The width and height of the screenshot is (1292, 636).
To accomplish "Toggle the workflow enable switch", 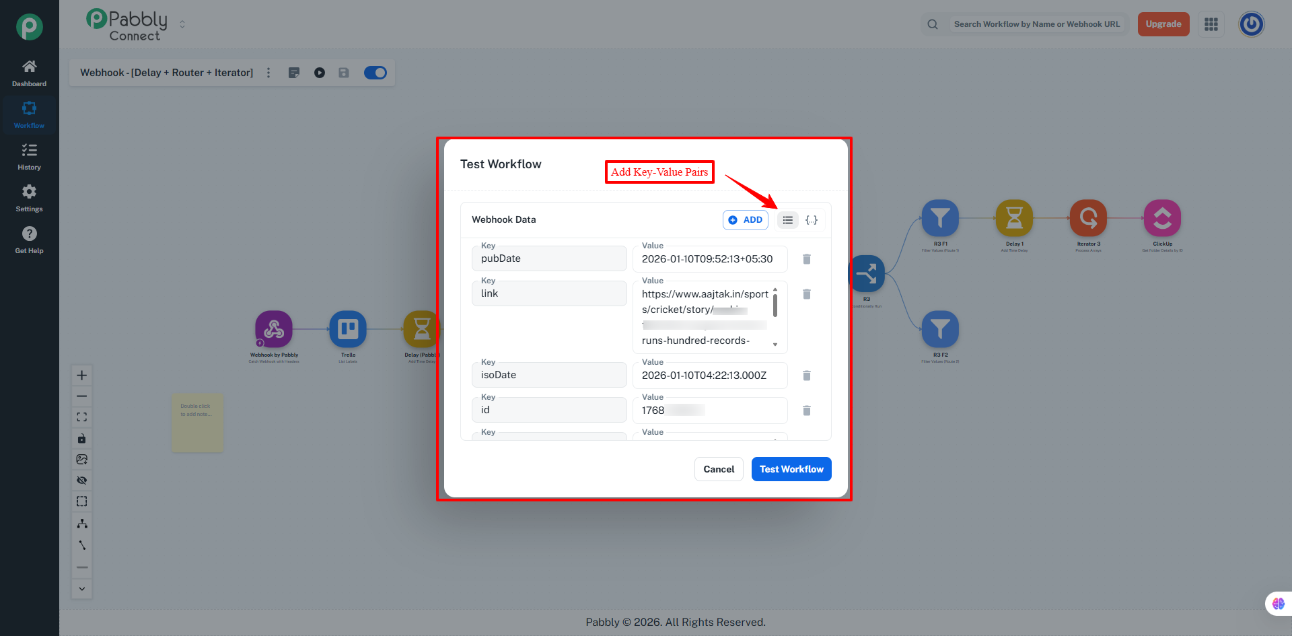I will (x=375, y=73).
